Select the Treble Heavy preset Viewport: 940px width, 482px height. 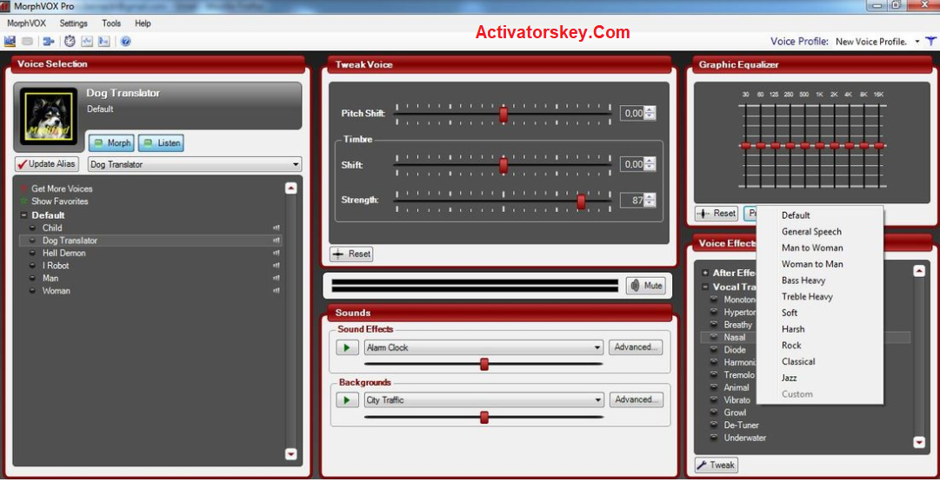tap(807, 296)
